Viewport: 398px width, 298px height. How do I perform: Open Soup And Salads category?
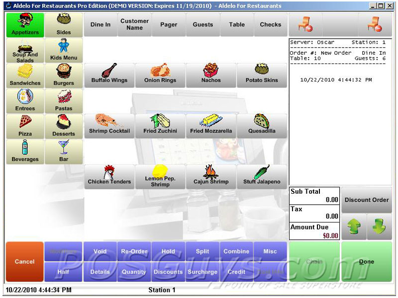point(25,51)
